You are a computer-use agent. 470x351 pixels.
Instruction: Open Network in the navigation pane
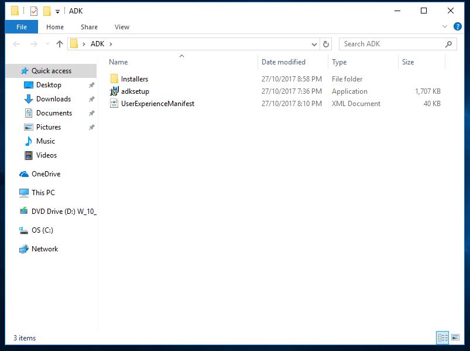[x=44, y=249]
